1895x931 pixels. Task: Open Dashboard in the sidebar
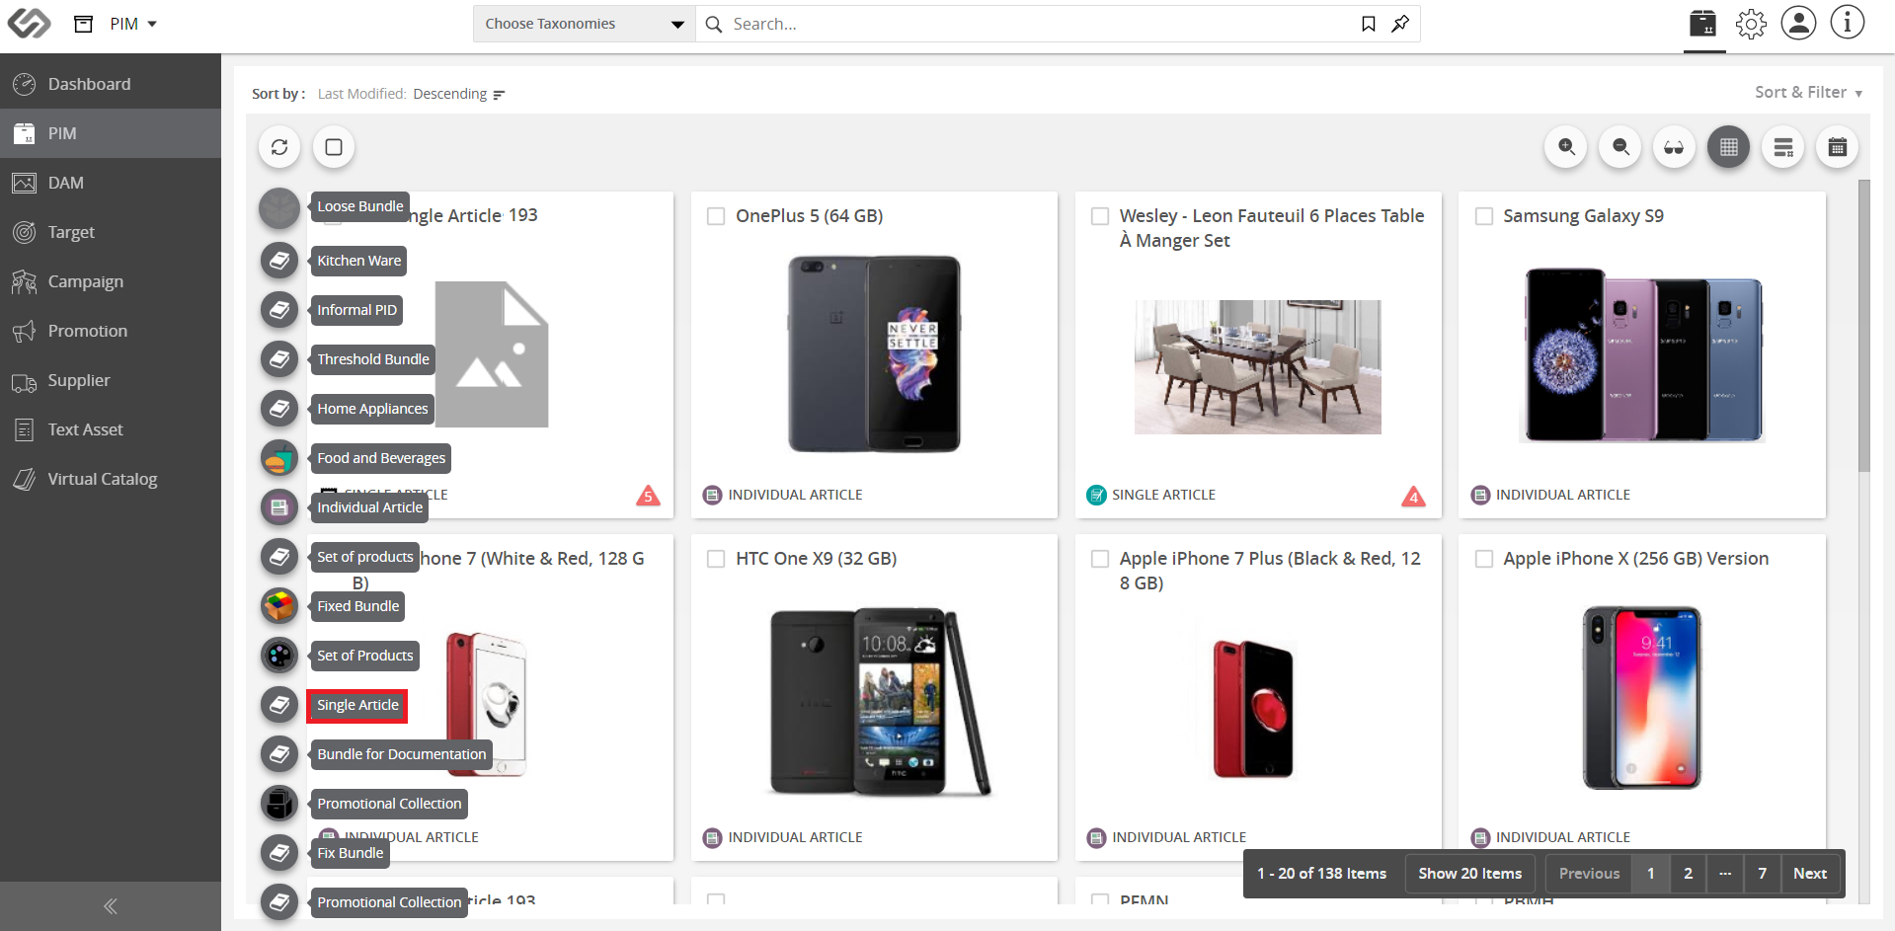111,84
